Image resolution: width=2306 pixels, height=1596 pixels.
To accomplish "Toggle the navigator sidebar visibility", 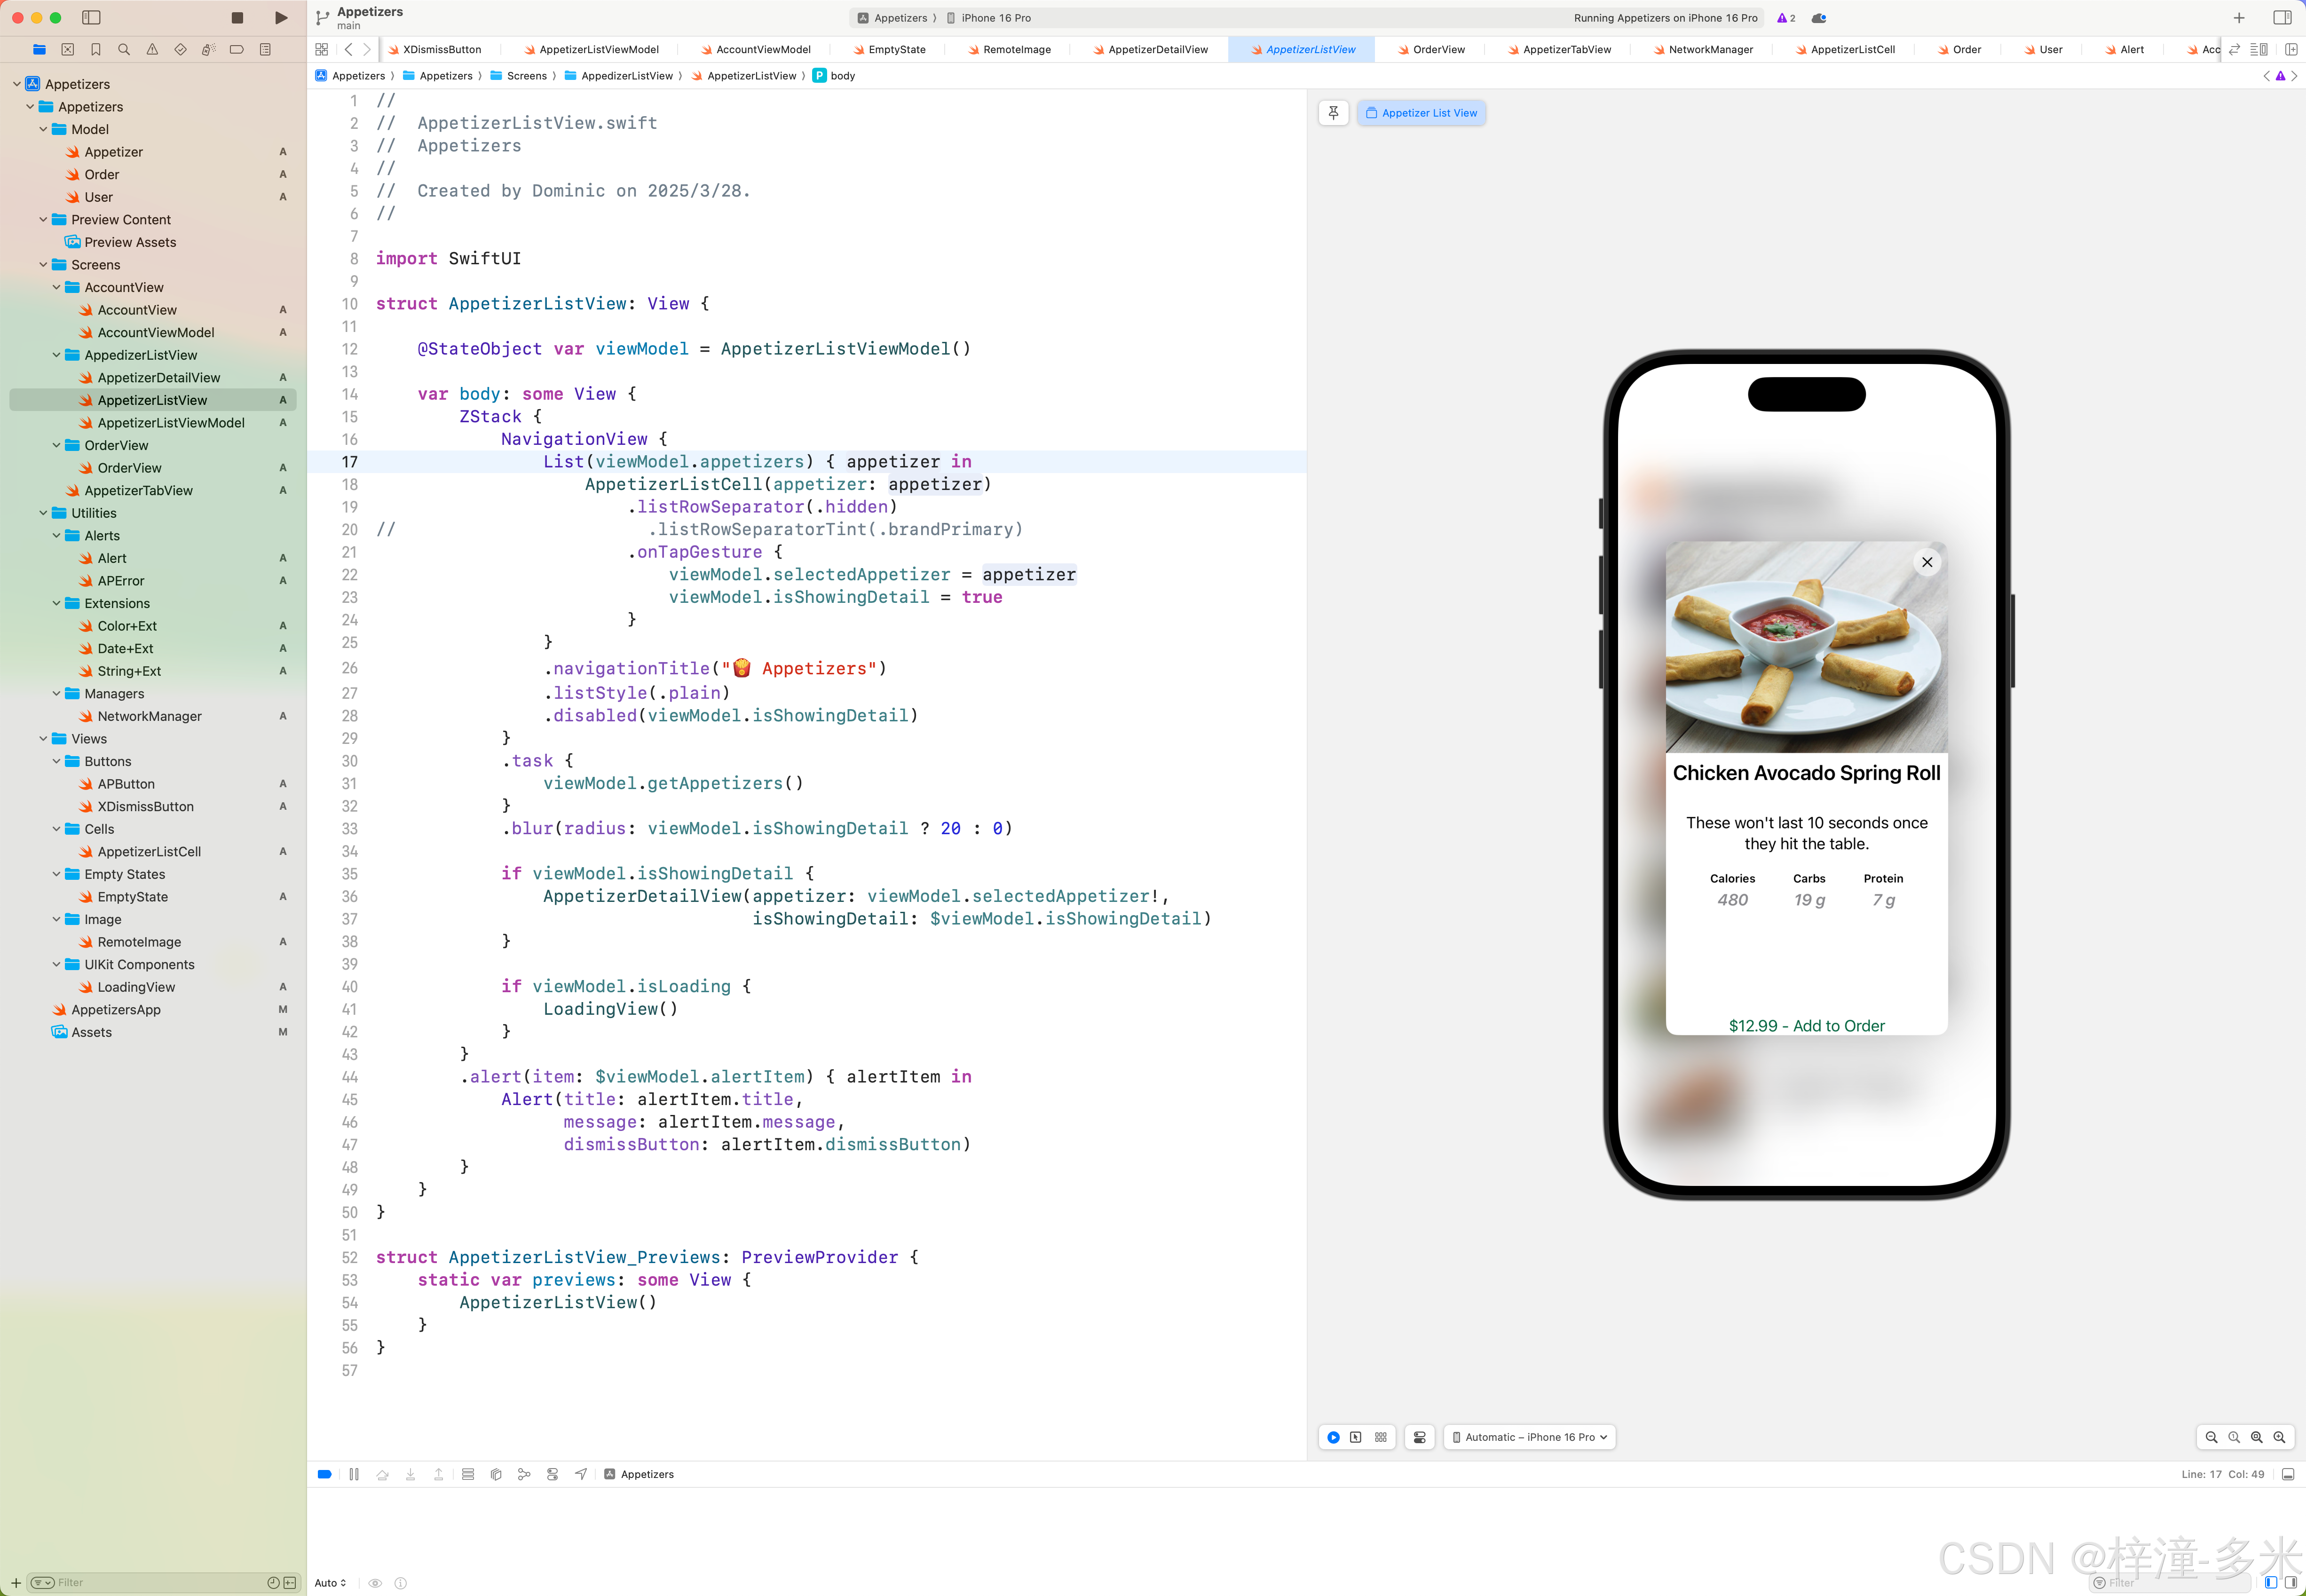I will [91, 18].
